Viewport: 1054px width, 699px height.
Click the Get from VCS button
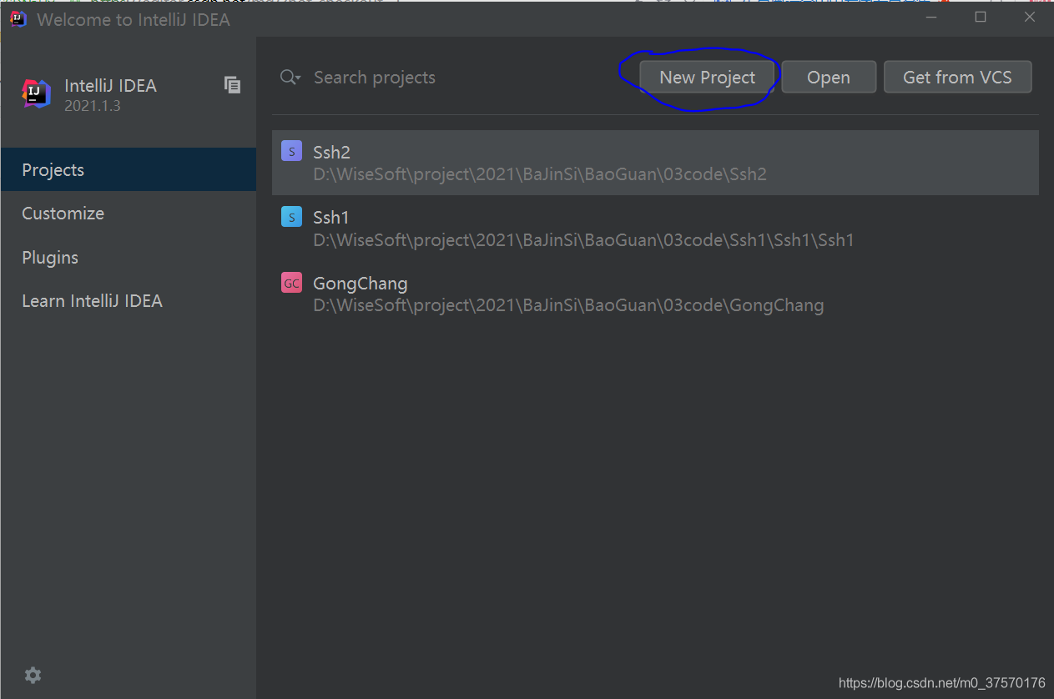pos(957,78)
